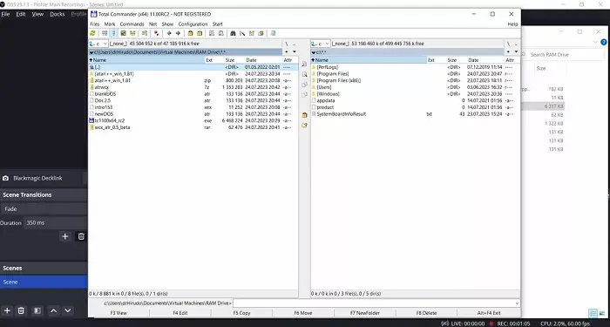
Task: Move the OBS scene down
Action: pyautogui.click(x=68, y=310)
